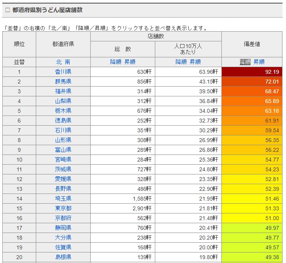The image size is (286, 263).
Task: Select highlighted 降順 under 偏差値
Action: point(245,62)
